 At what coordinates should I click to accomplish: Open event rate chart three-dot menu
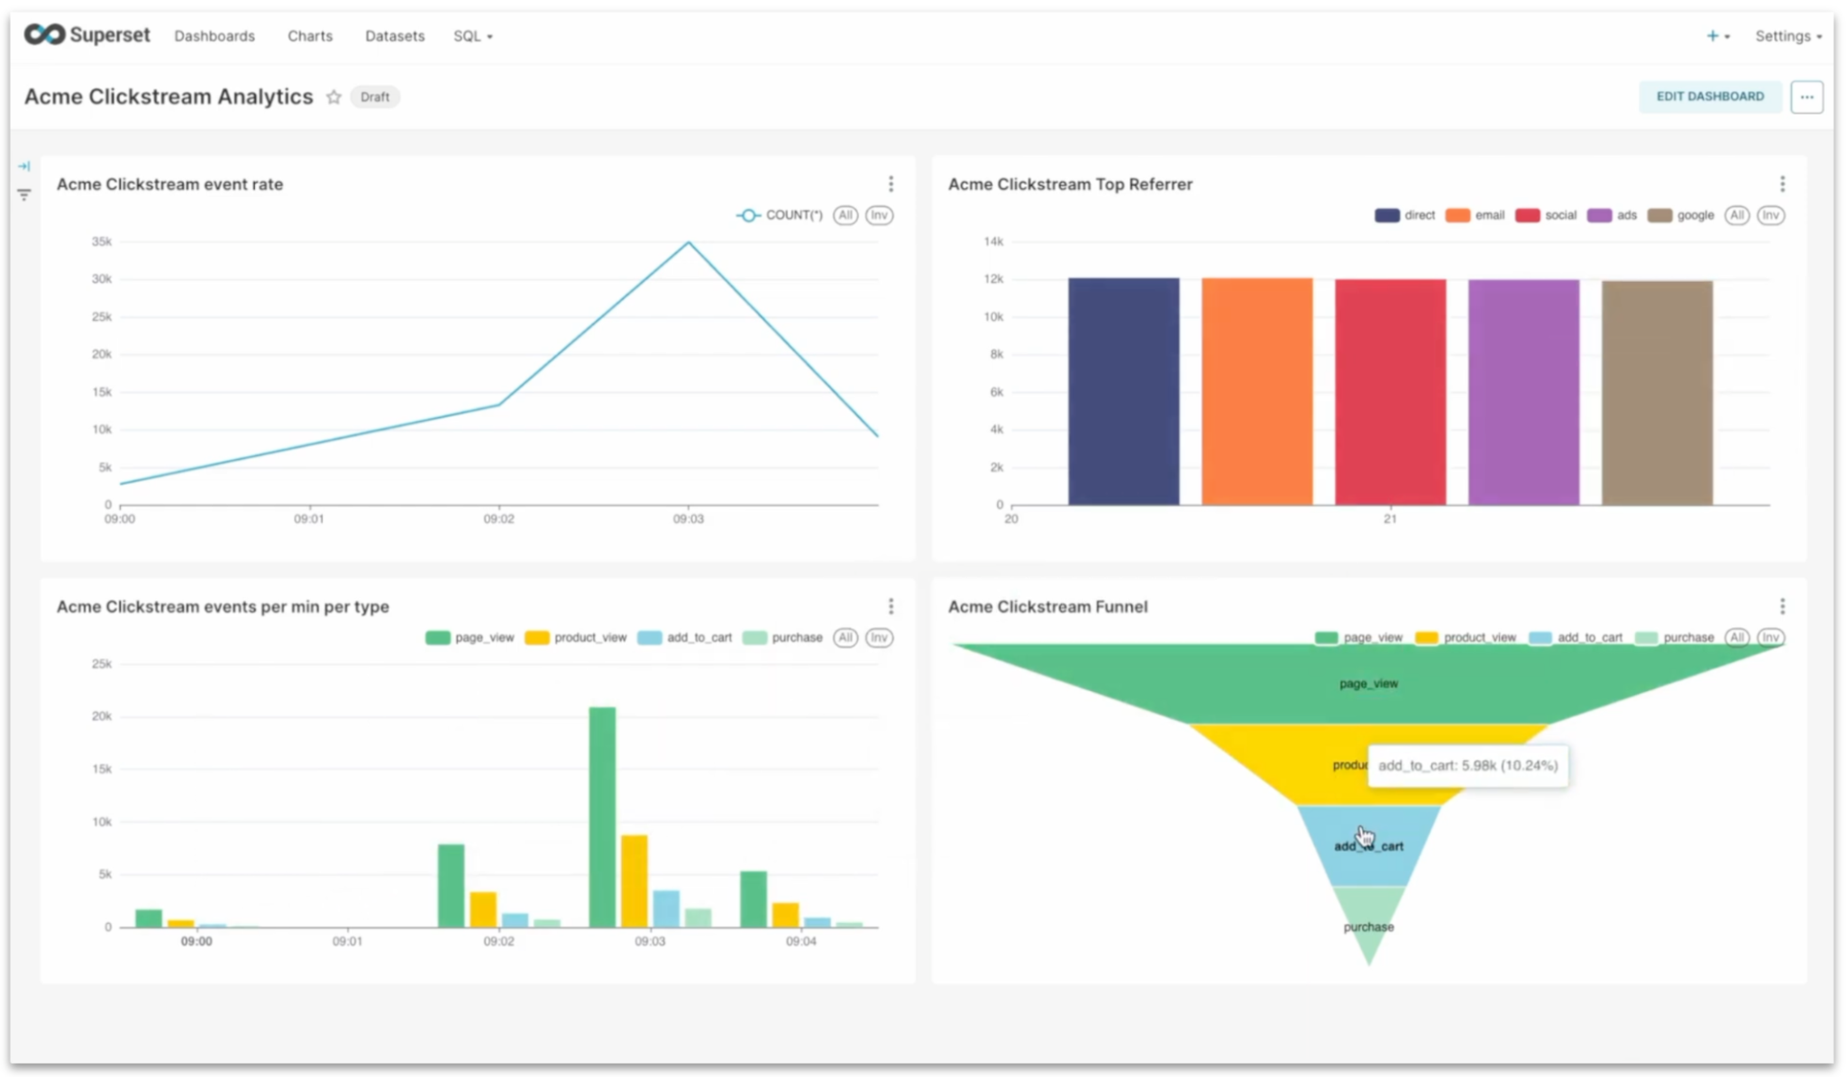click(891, 184)
